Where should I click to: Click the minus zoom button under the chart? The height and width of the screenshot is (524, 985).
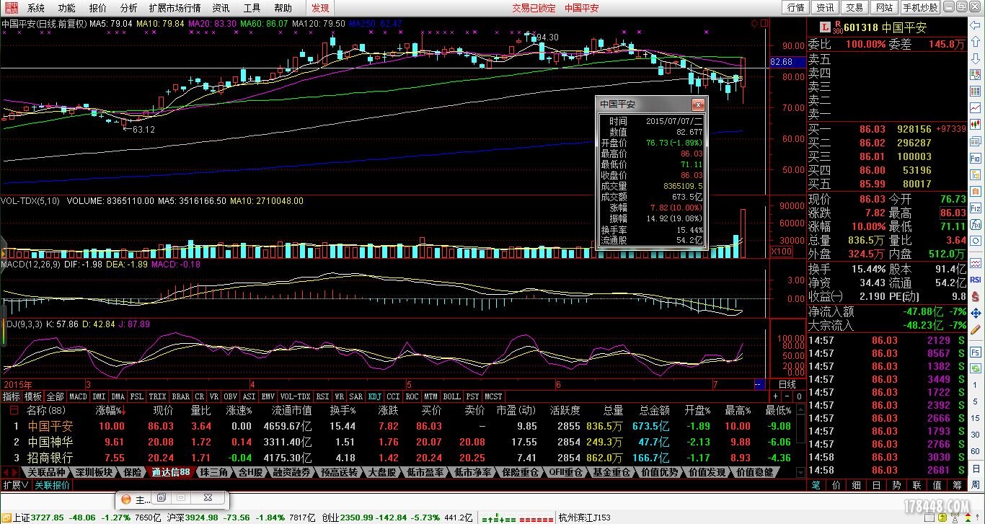tap(787, 396)
